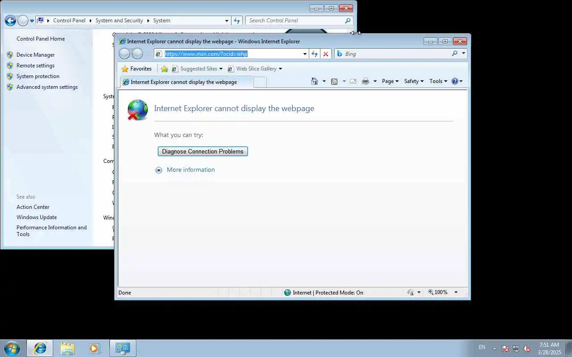Click Show desktop button at taskbar end
This screenshot has width=572, height=357.
pos(568,348)
